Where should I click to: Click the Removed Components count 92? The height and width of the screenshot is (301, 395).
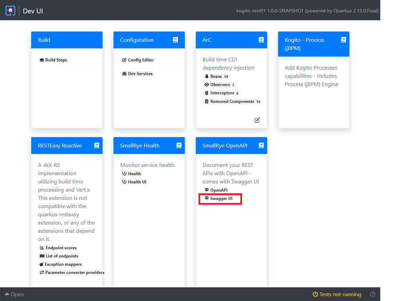pyautogui.click(x=259, y=101)
